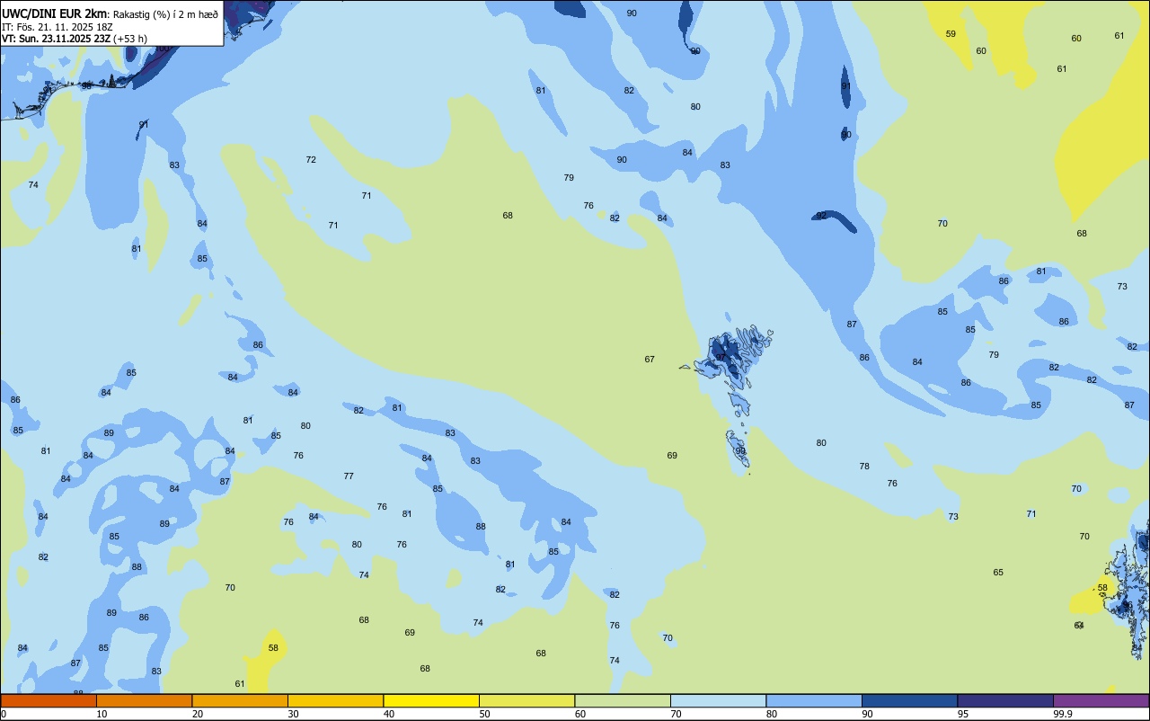Click the humidity value '59' in yellow area

point(951,33)
